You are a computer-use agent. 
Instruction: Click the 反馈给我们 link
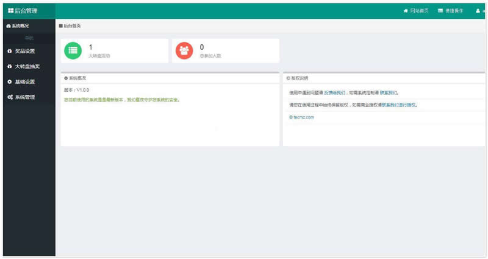[334, 93]
